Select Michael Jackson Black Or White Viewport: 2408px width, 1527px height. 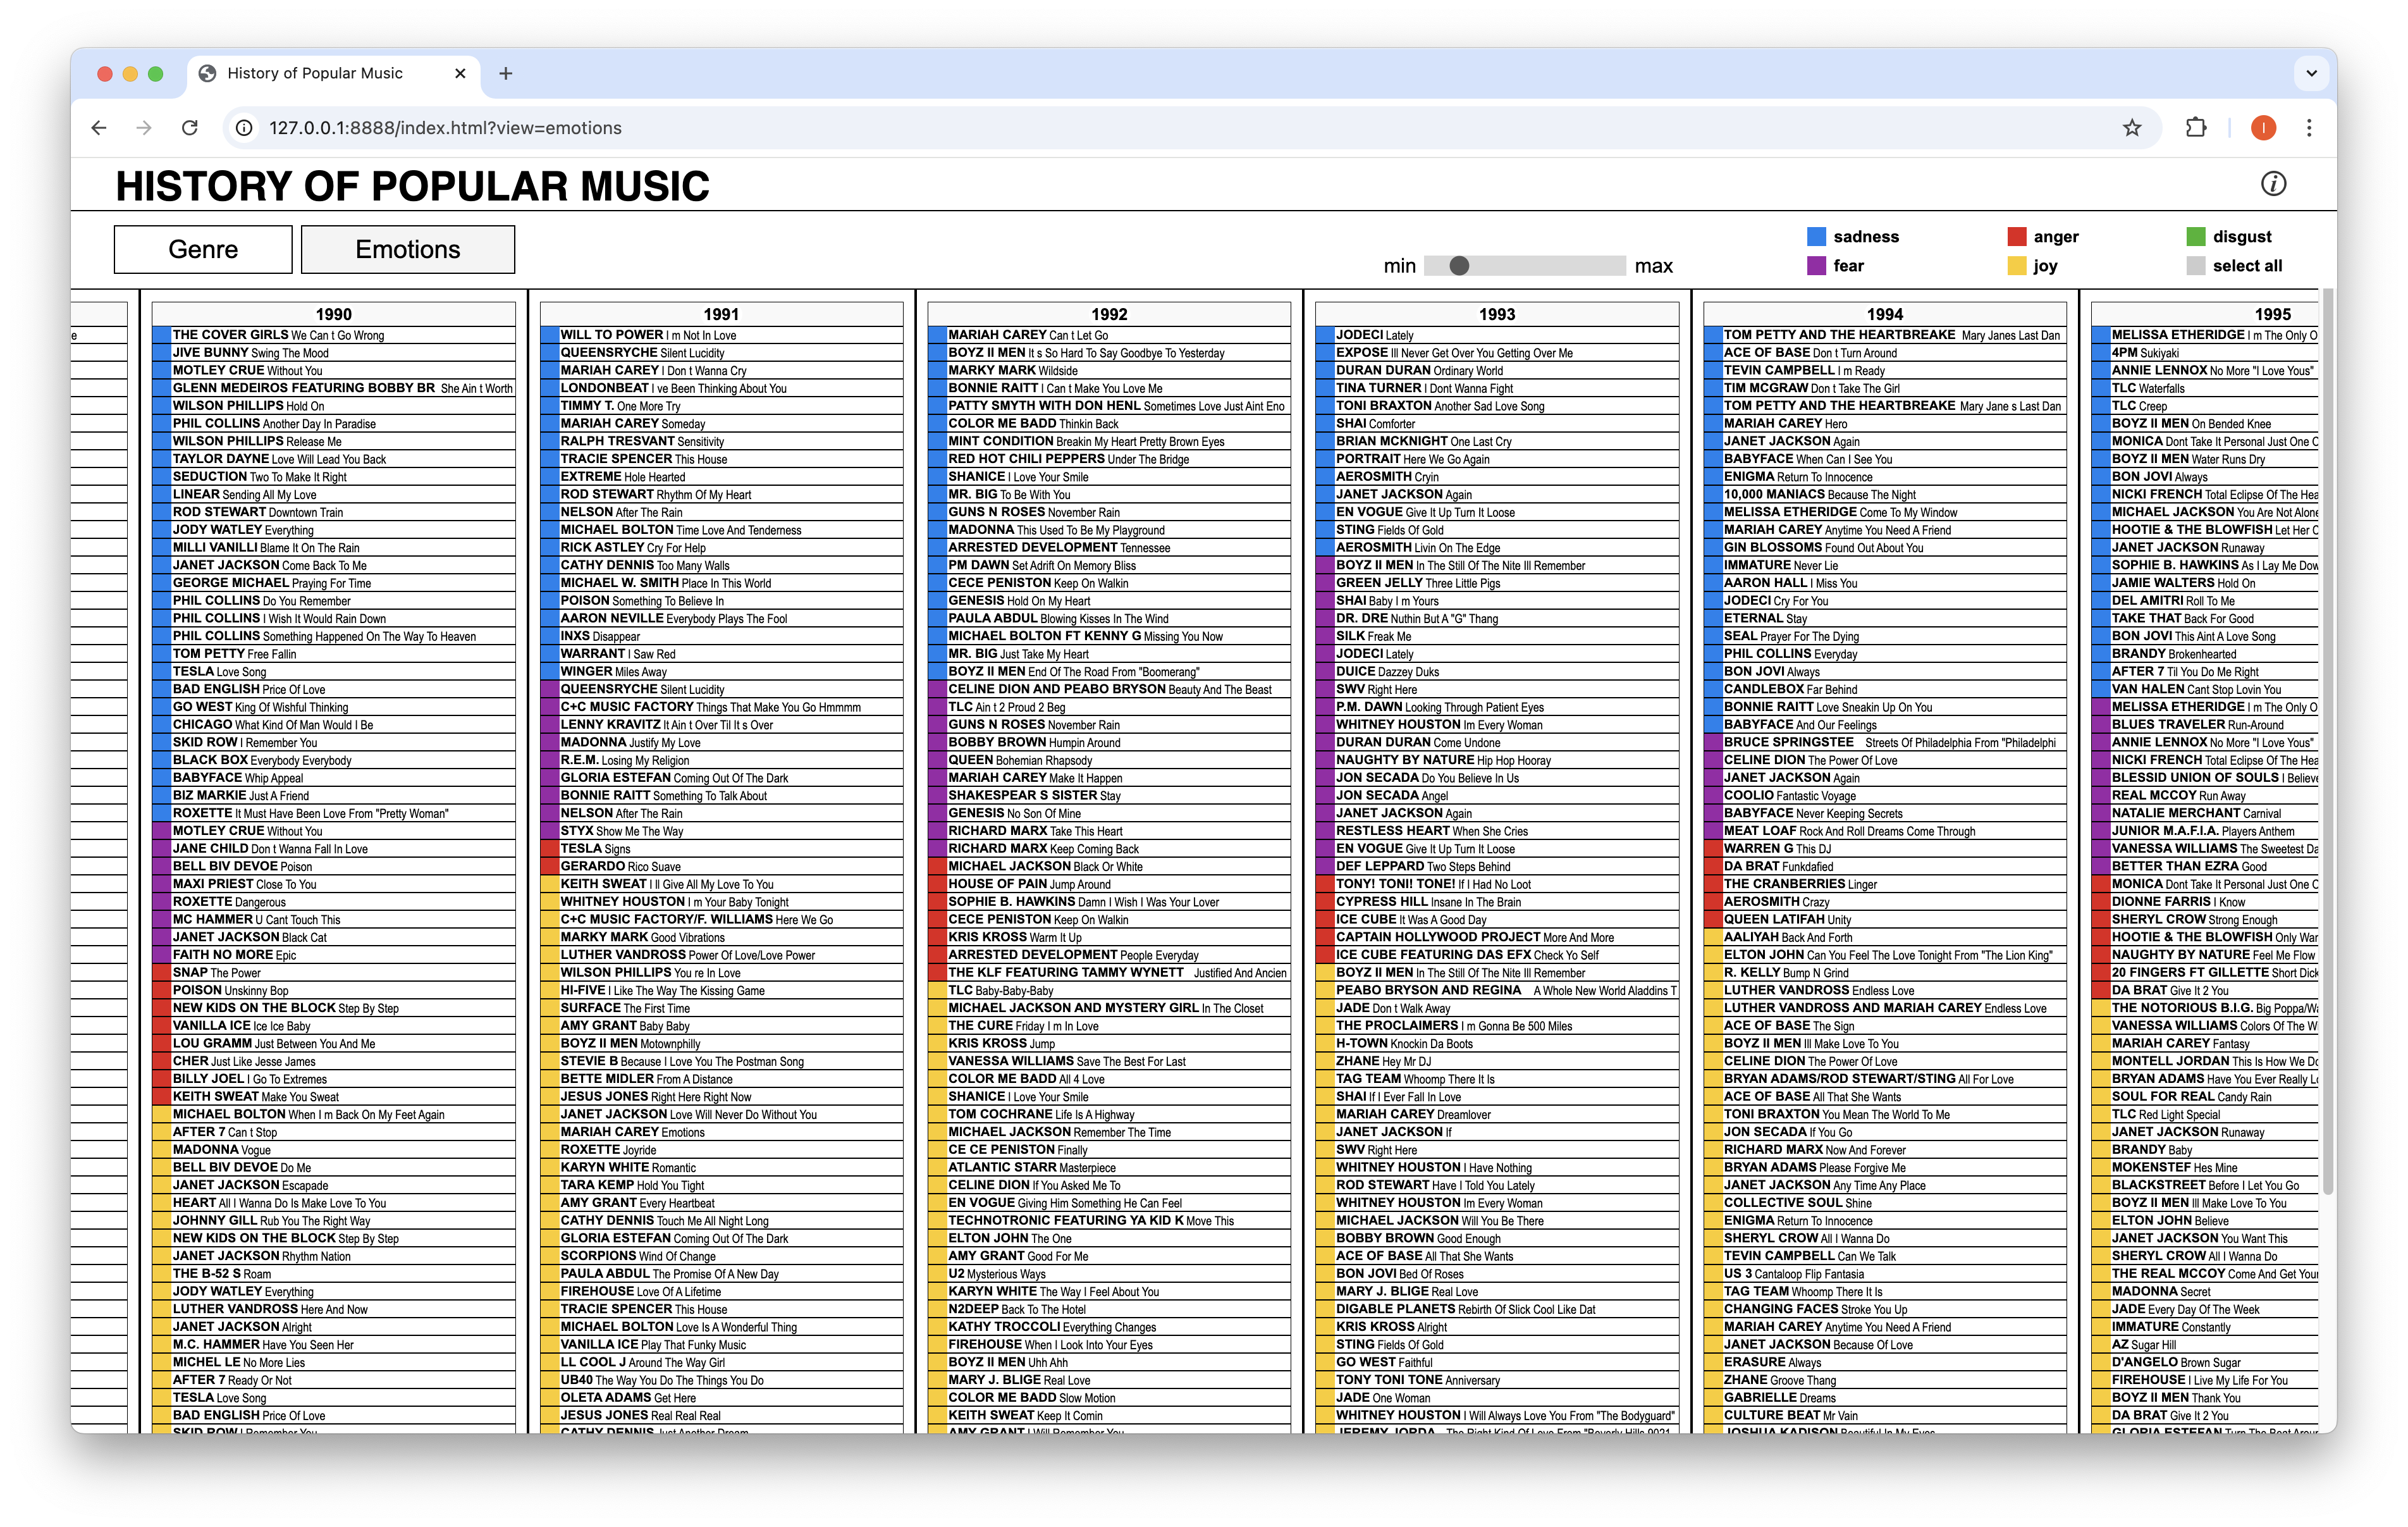coord(1109,867)
